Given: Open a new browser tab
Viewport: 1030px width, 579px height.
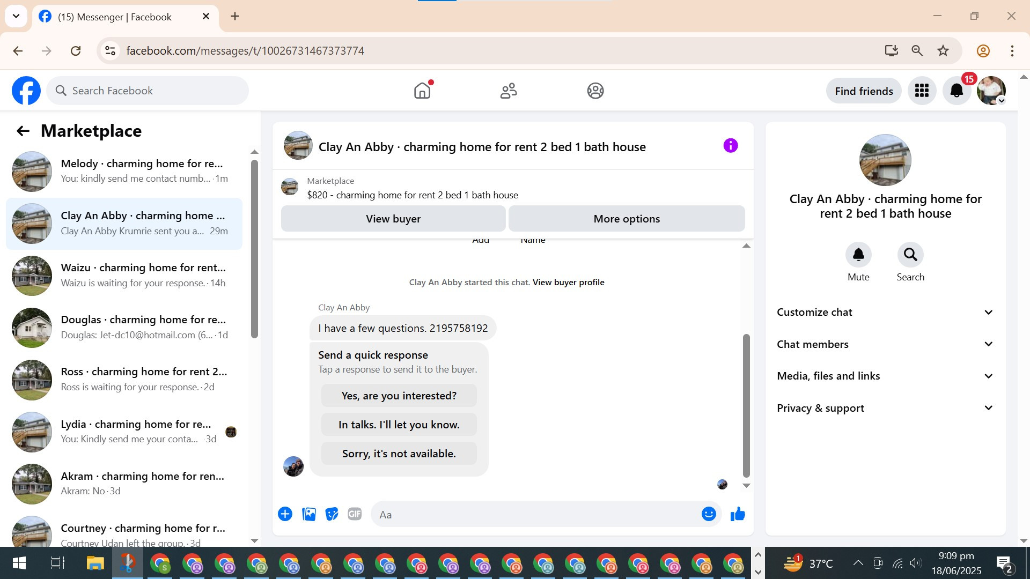Looking at the screenshot, I should [235, 16].
